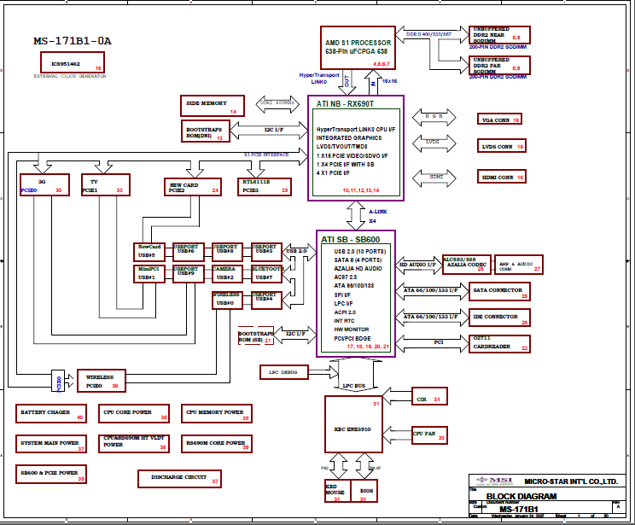Click the A-LINK label
Screen dimensions: 635x525
coord(378,212)
